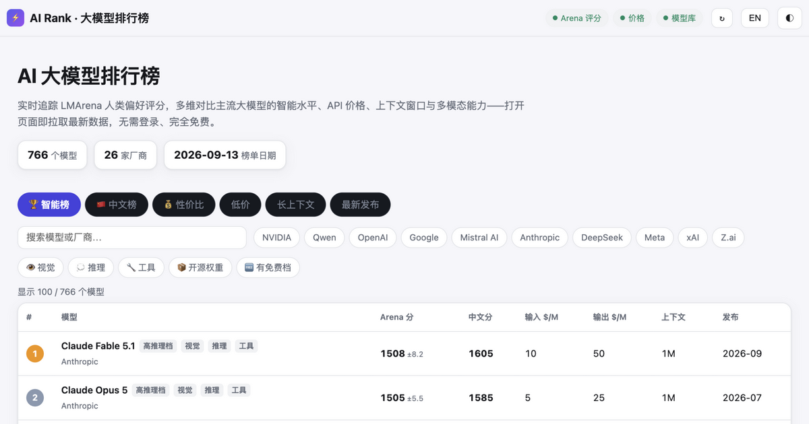The image size is (809, 424).
Task: Sort by the 输出 $/M column header
Action: (x=609, y=317)
